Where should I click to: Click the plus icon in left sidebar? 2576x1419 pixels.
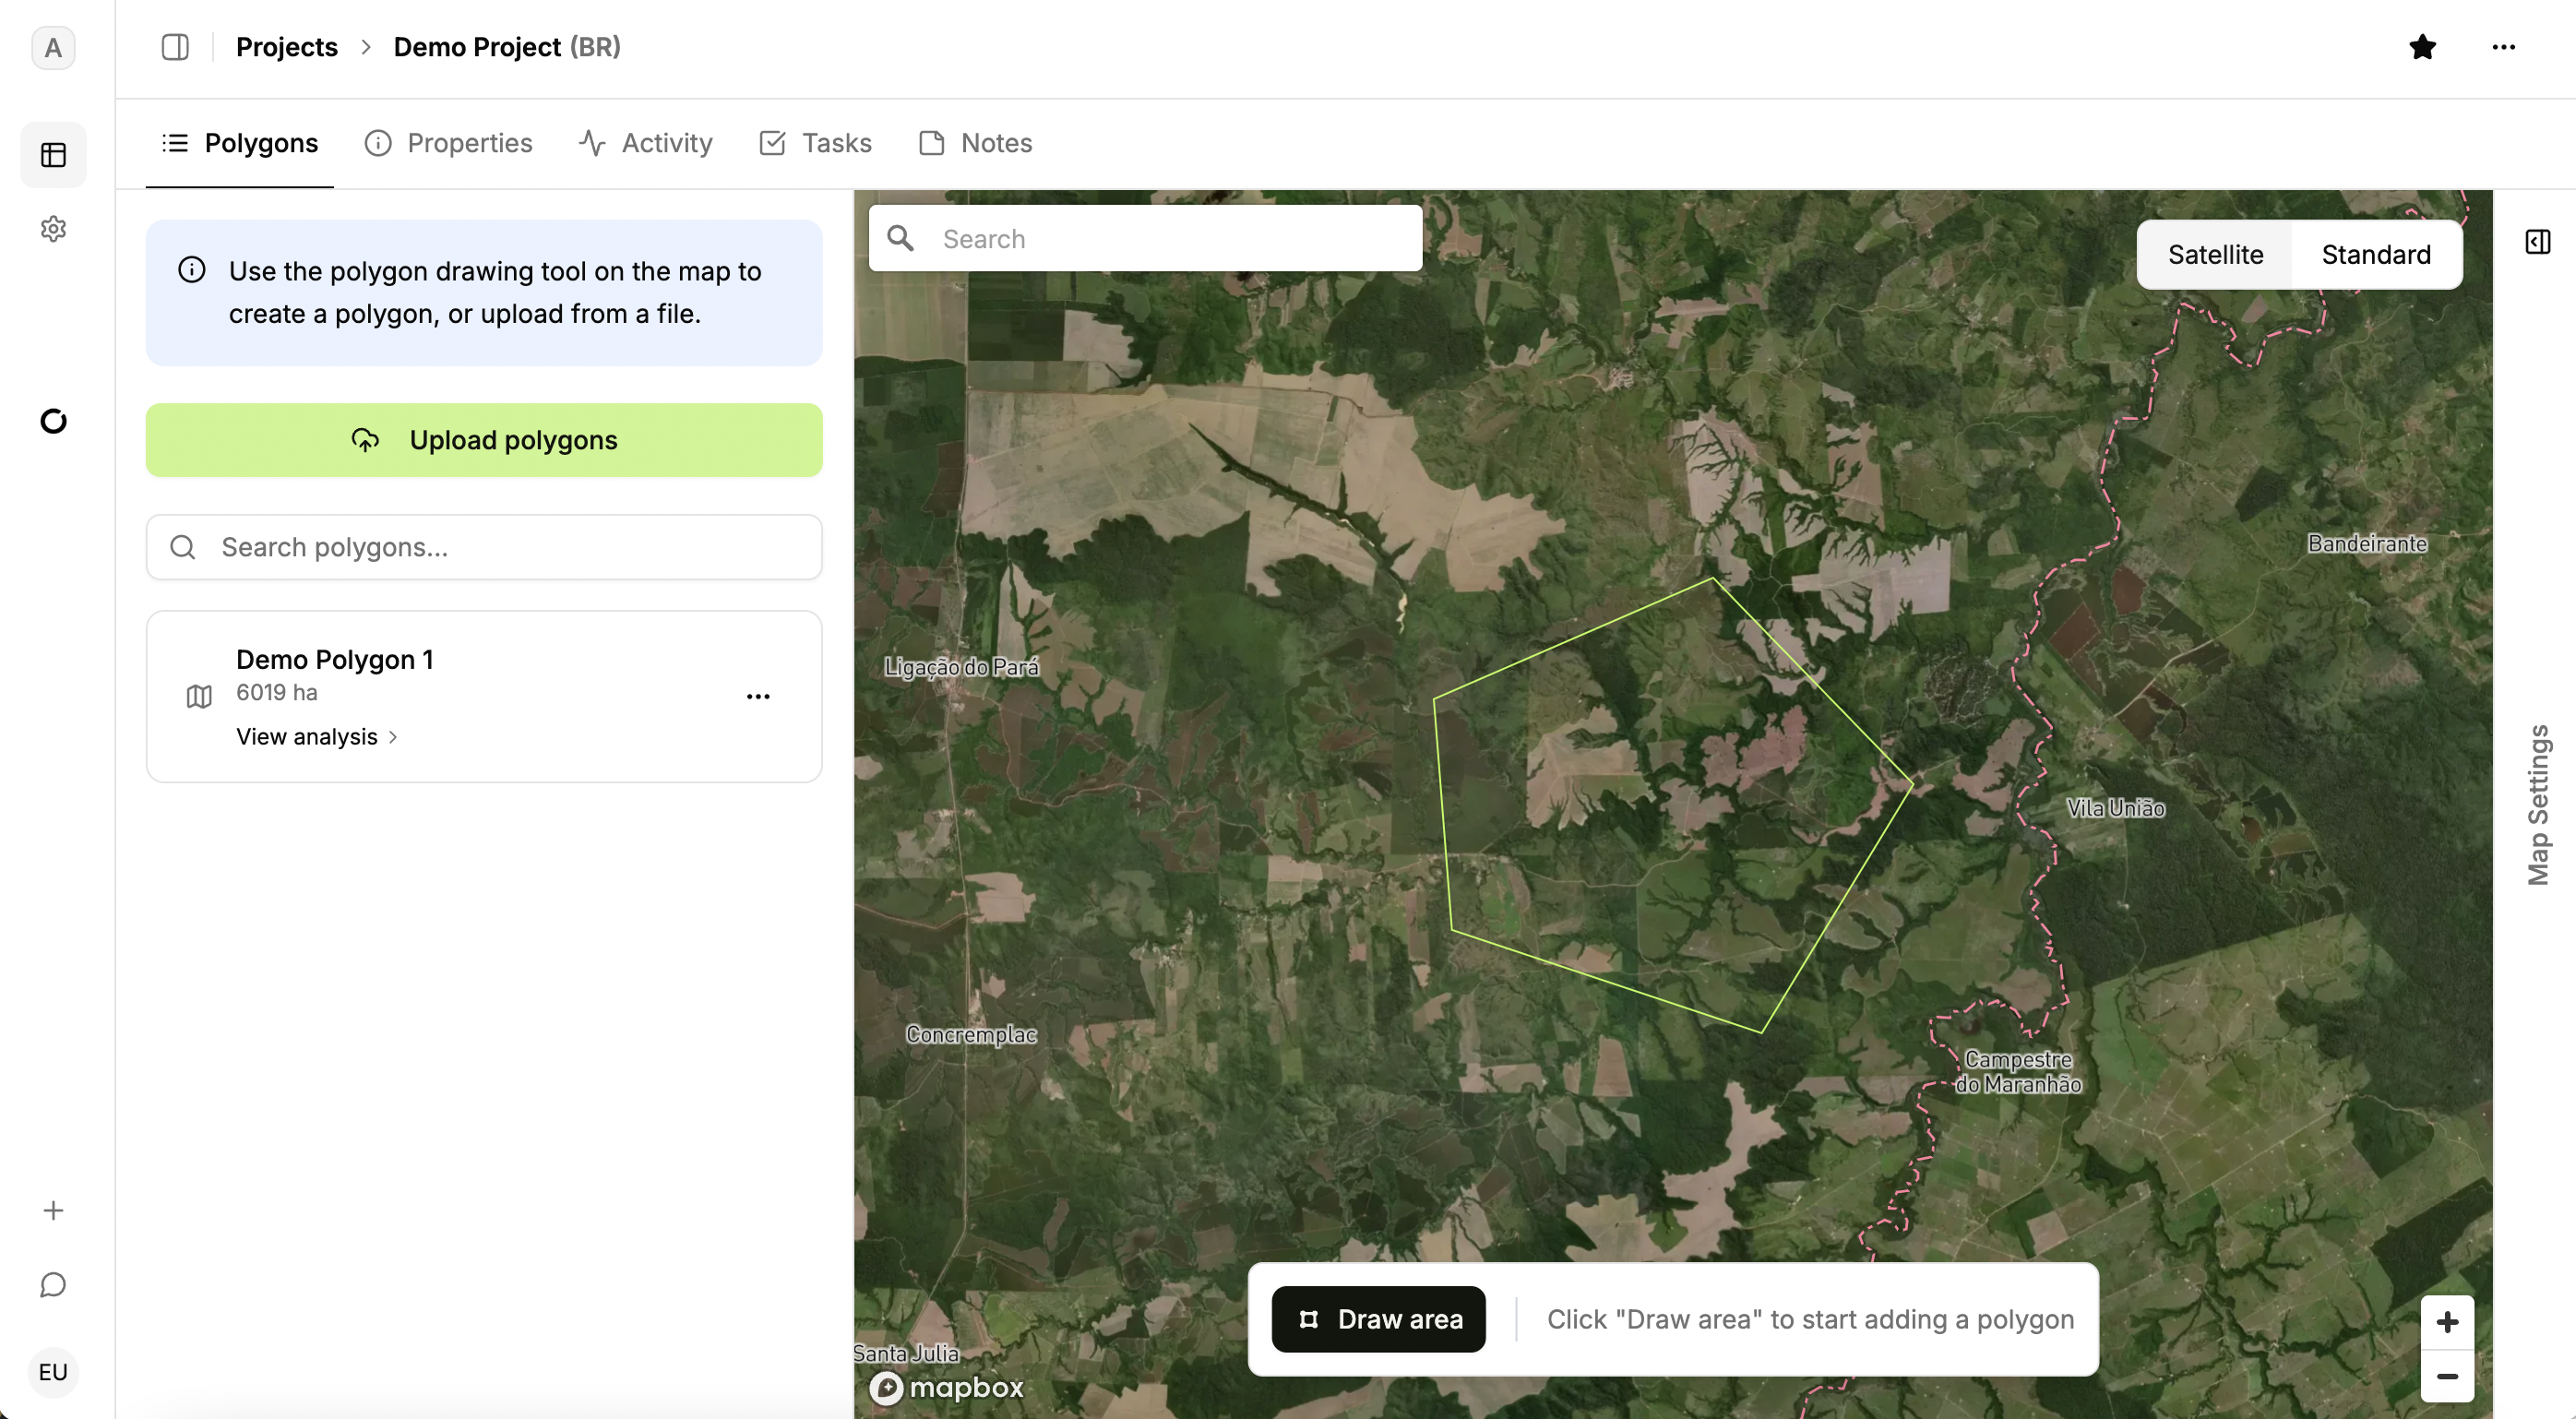click(53, 1210)
